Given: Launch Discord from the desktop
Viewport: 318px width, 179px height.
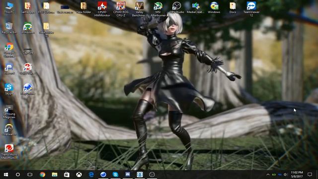Looking at the screenshot, I should coord(9,69).
